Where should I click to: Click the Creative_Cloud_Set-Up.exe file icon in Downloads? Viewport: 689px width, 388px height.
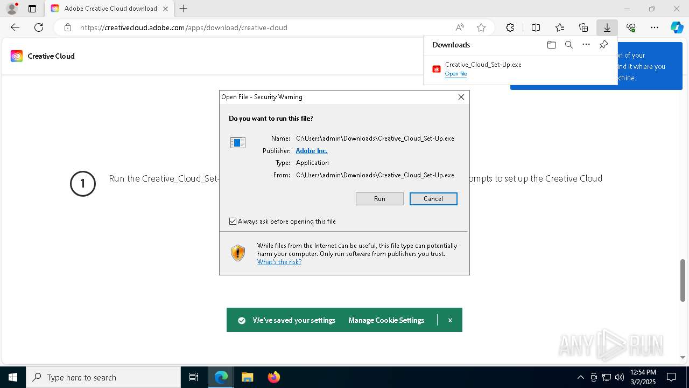(437, 69)
